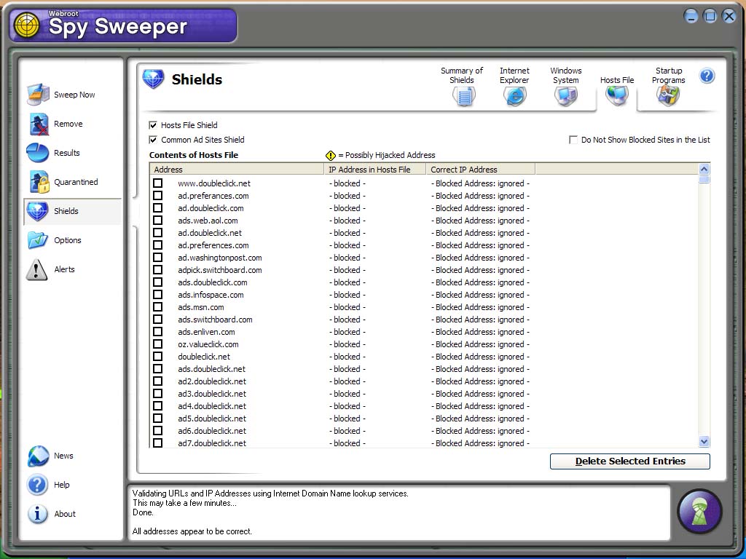Open the Sweep Now text link
746x559 pixels.
pyautogui.click(x=74, y=95)
